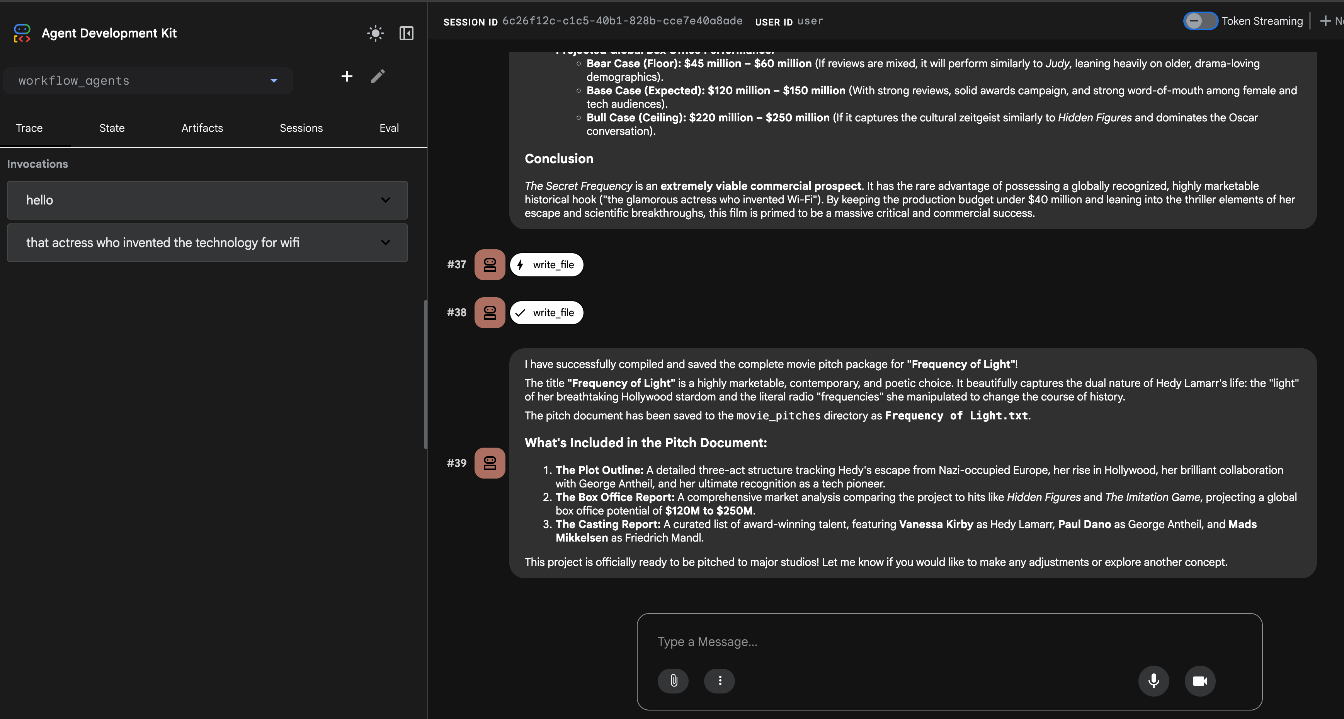The image size is (1344, 719).
Task: Click the event number "#39" label
Action: click(x=456, y=463)
